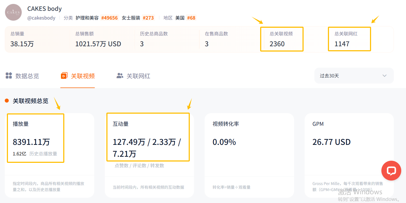Image resolution: width=406 pixels, height=203 pixels.
Task: Click the @cakesbody handle
Action: pyautogui.click(x=41, y=18)
